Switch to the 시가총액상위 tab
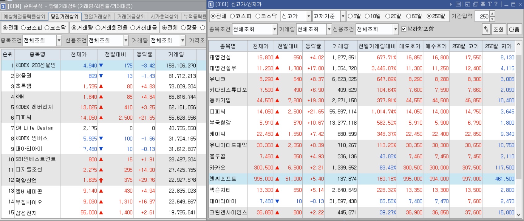This screenshot has width=524, height=221. tap(164, 17)
